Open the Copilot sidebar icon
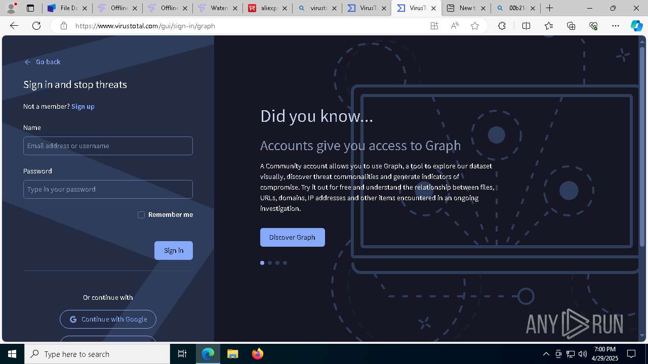Image resolution: width=648 pixels, height=364 pixels. (636, 26)
